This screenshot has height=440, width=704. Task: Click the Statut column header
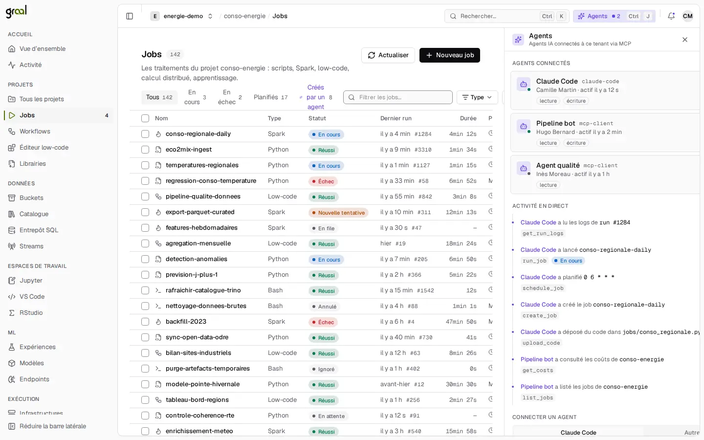(317, 118)
